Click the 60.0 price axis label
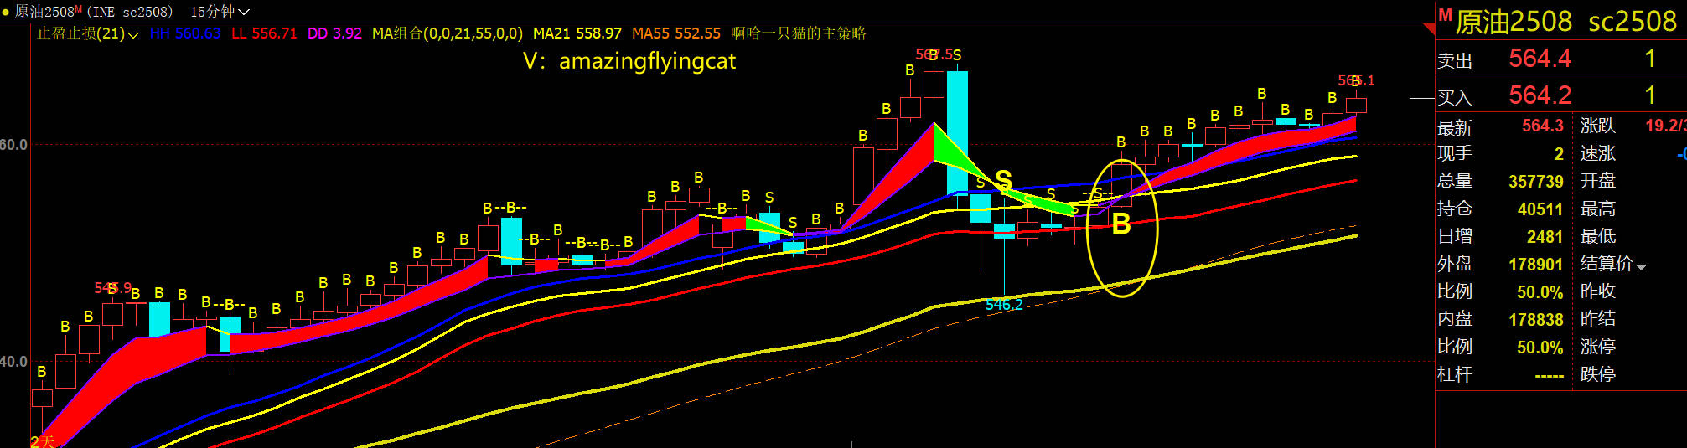The width and height of the screenshot is (1687, 448). 14,145
